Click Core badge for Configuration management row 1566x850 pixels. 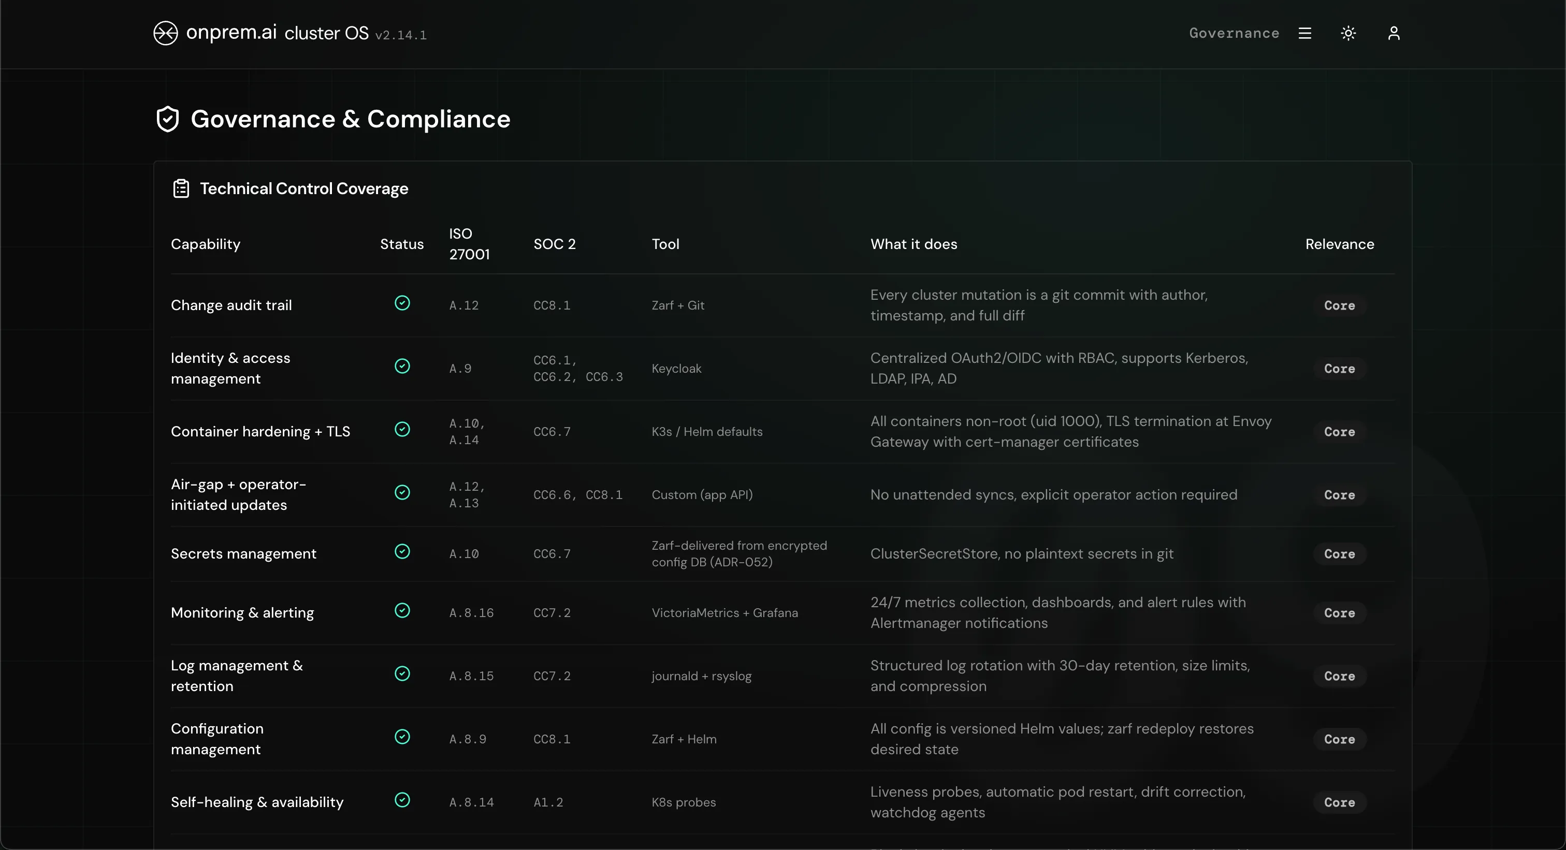[1340, 739]
